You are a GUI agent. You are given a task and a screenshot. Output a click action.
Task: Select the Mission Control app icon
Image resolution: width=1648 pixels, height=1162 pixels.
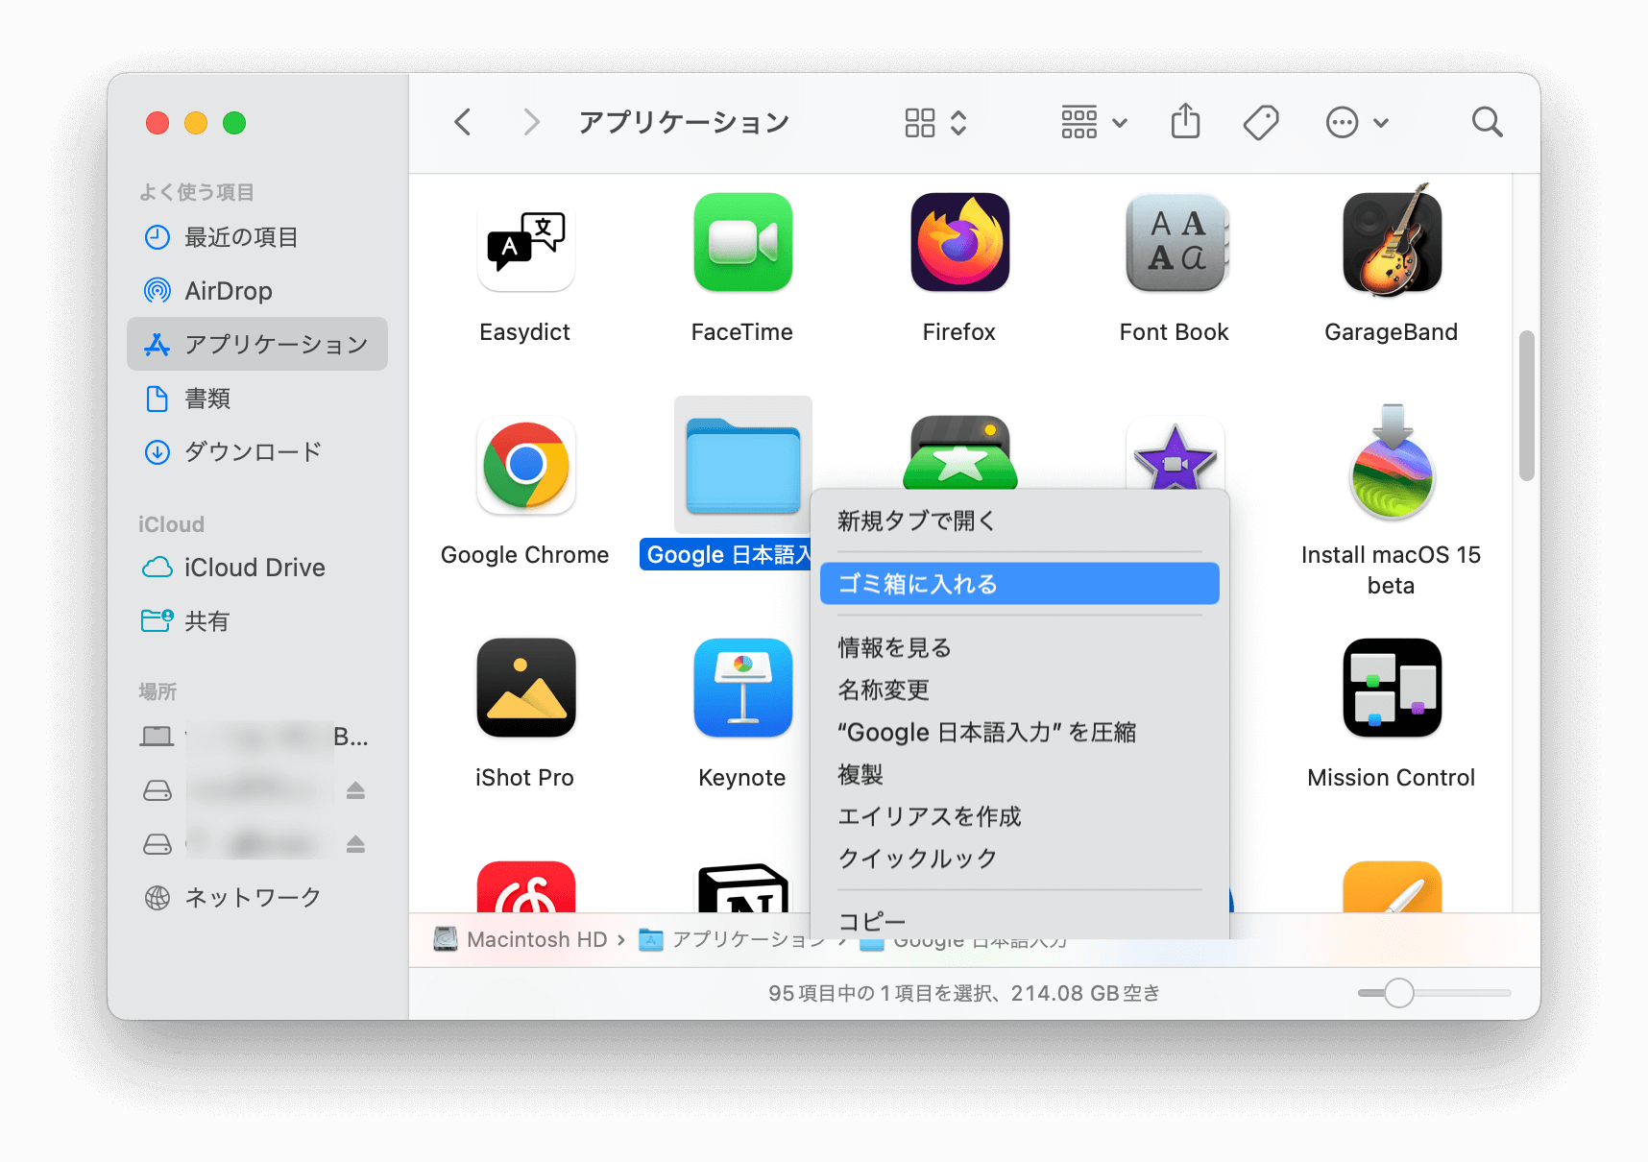tap(1392, 688)
